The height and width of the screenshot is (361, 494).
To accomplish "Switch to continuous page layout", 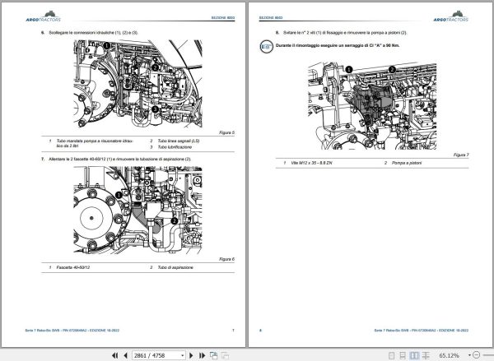I will (x=403, y=355).
